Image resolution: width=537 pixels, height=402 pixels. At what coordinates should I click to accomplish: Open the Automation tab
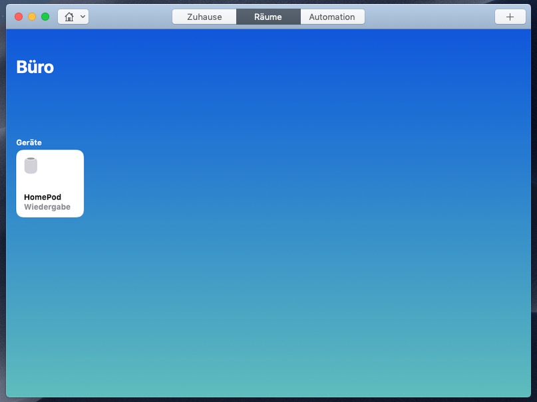[x=332, y=17]
